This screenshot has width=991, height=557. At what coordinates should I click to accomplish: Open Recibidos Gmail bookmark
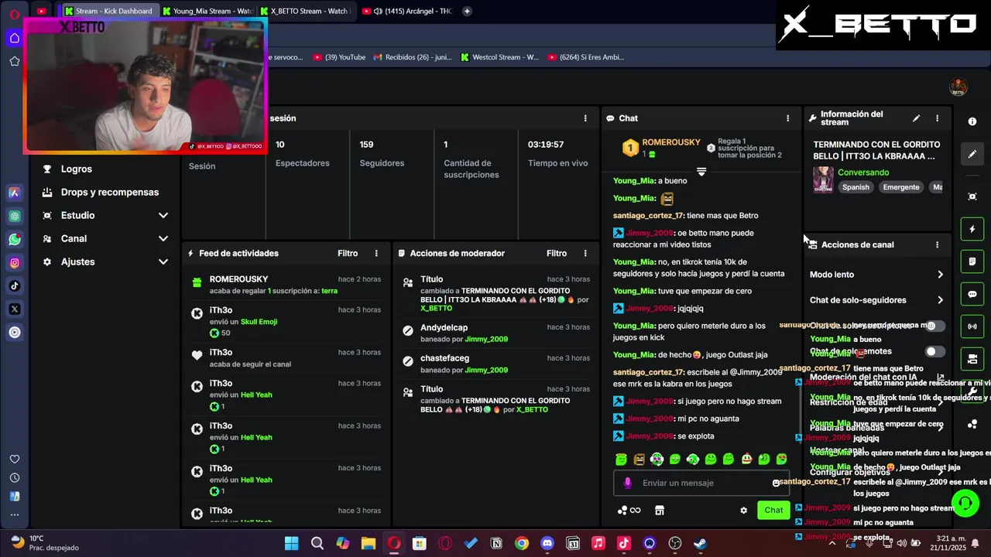[413, 57]
